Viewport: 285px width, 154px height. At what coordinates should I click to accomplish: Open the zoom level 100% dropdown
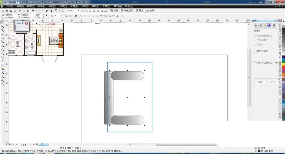pyautogui.click(x=78, y=11)
